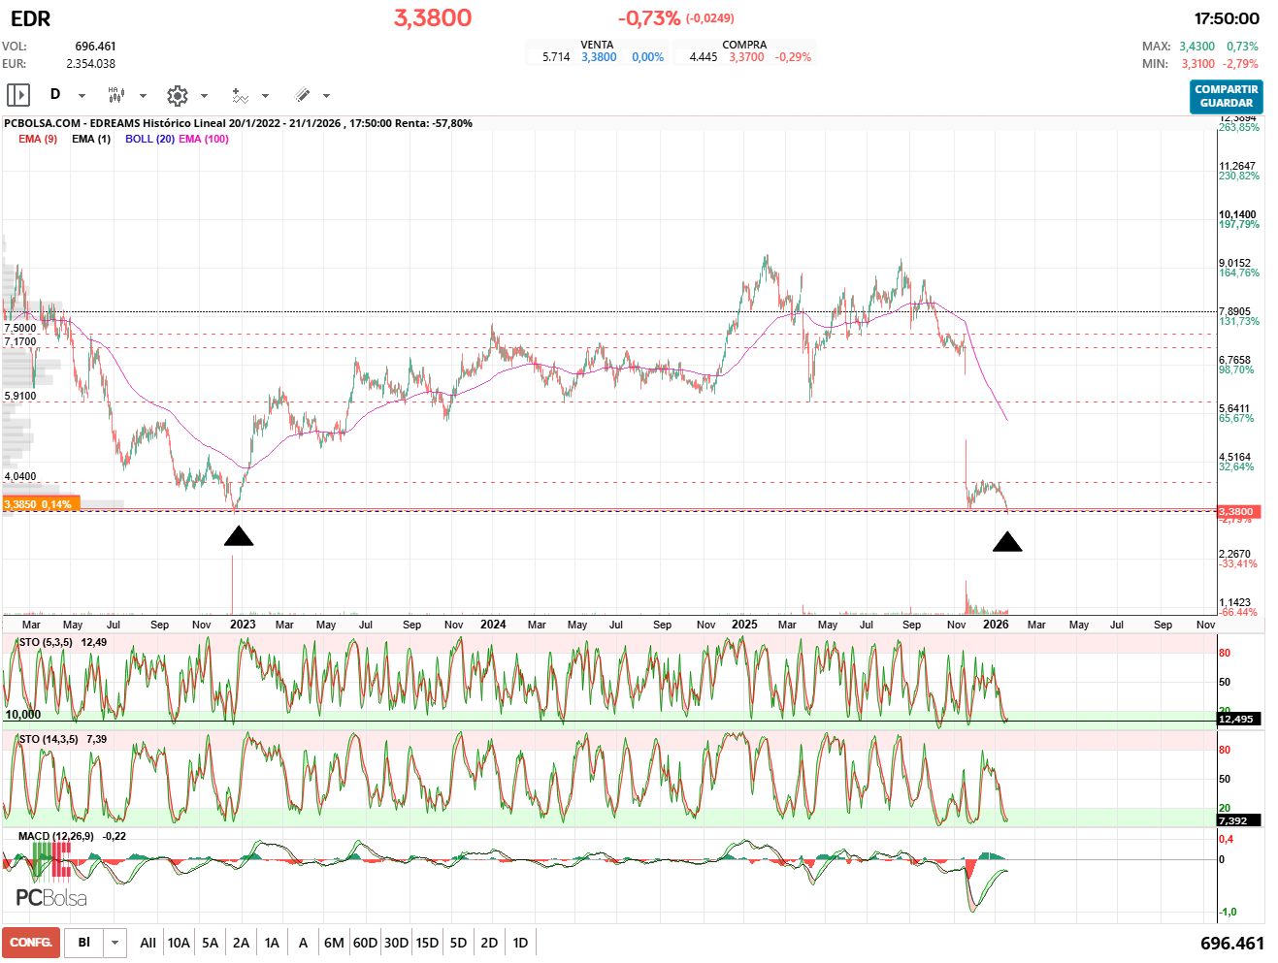Open the D timeframe dropdown arrow
The height and width of the screenshot is (963, 1278).
tap(82, 96)
